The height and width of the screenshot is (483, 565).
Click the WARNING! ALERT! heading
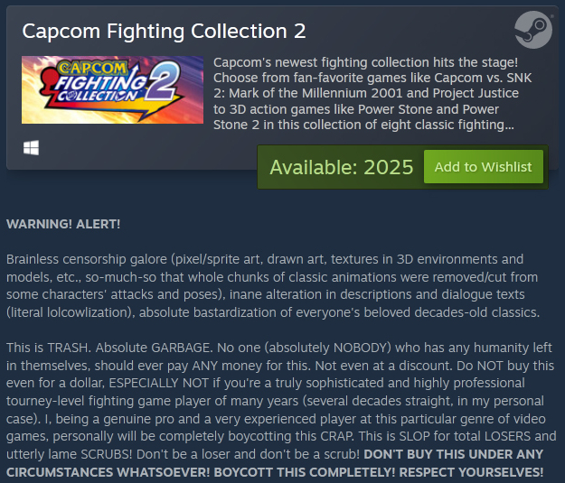63,223
